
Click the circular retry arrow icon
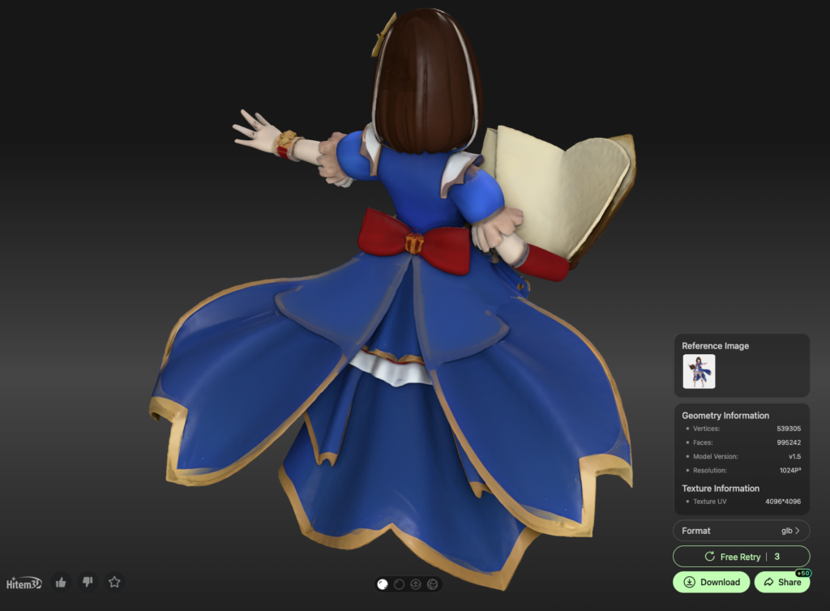click(709, 557)
